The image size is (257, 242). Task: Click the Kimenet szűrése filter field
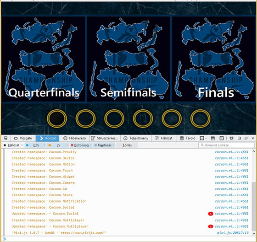pos(226,145)
